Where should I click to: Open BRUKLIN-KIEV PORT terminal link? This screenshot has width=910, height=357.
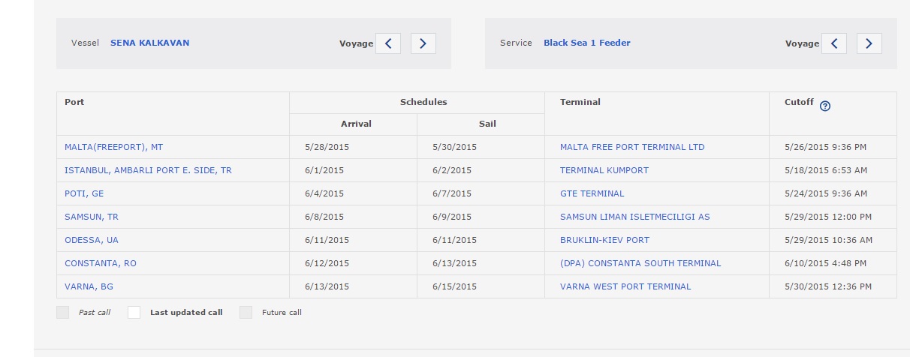[x=604, y=240]
